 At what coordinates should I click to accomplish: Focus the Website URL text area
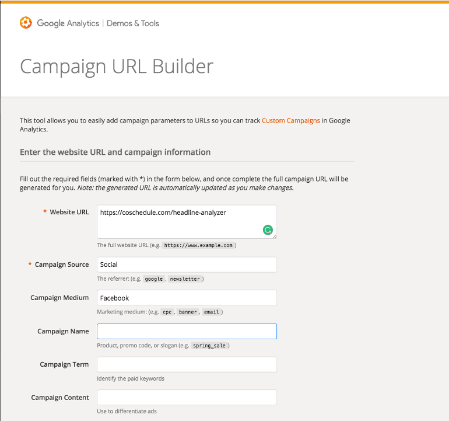pos(187,222)
